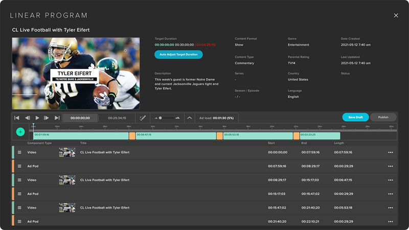This screenshot has height=230, width=409.
Task: Click the current timecode field 00:00:00;00
Action: click(x=80, y=118)
